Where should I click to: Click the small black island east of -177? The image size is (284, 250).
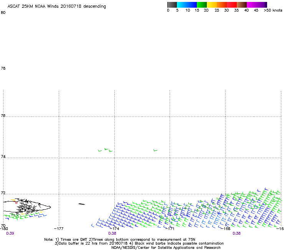81,204
